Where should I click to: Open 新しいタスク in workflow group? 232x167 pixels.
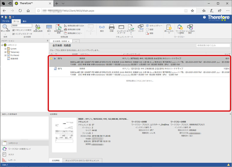(x=167, y=28)
